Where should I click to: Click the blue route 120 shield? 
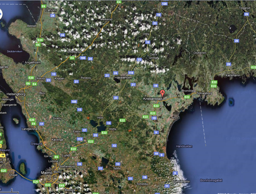pos(165,4)
